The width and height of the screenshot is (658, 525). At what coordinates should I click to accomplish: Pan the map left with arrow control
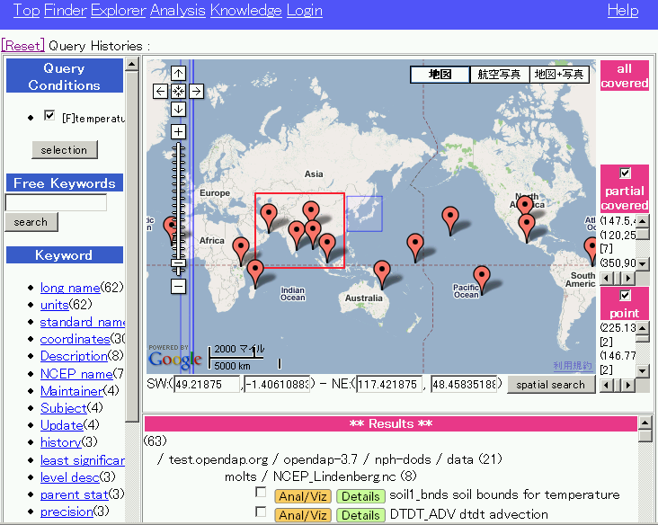tap(160, 91)
